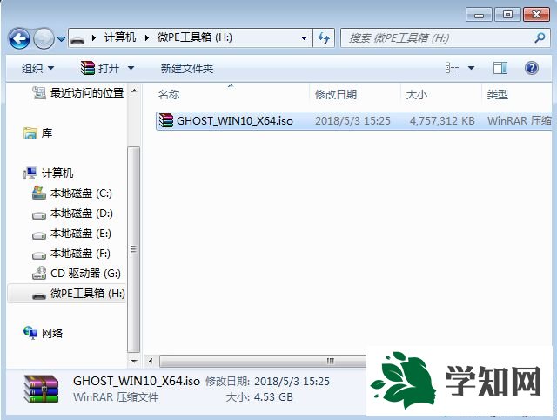Select 微PE工具箱 (H:) in the tree
557x420 pixels.
click(x=87, y=293)
